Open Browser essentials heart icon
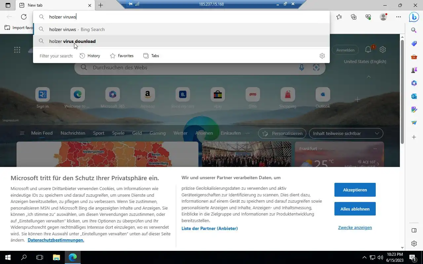423x264 pixels. 368,17
